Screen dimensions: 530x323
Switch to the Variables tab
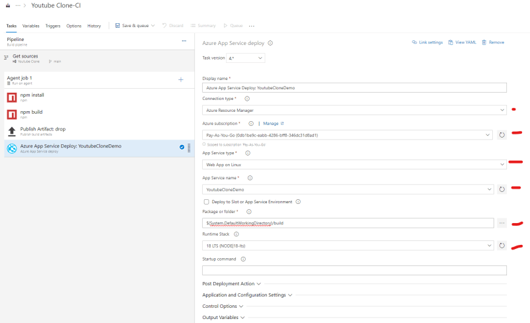tap(30, 26)
